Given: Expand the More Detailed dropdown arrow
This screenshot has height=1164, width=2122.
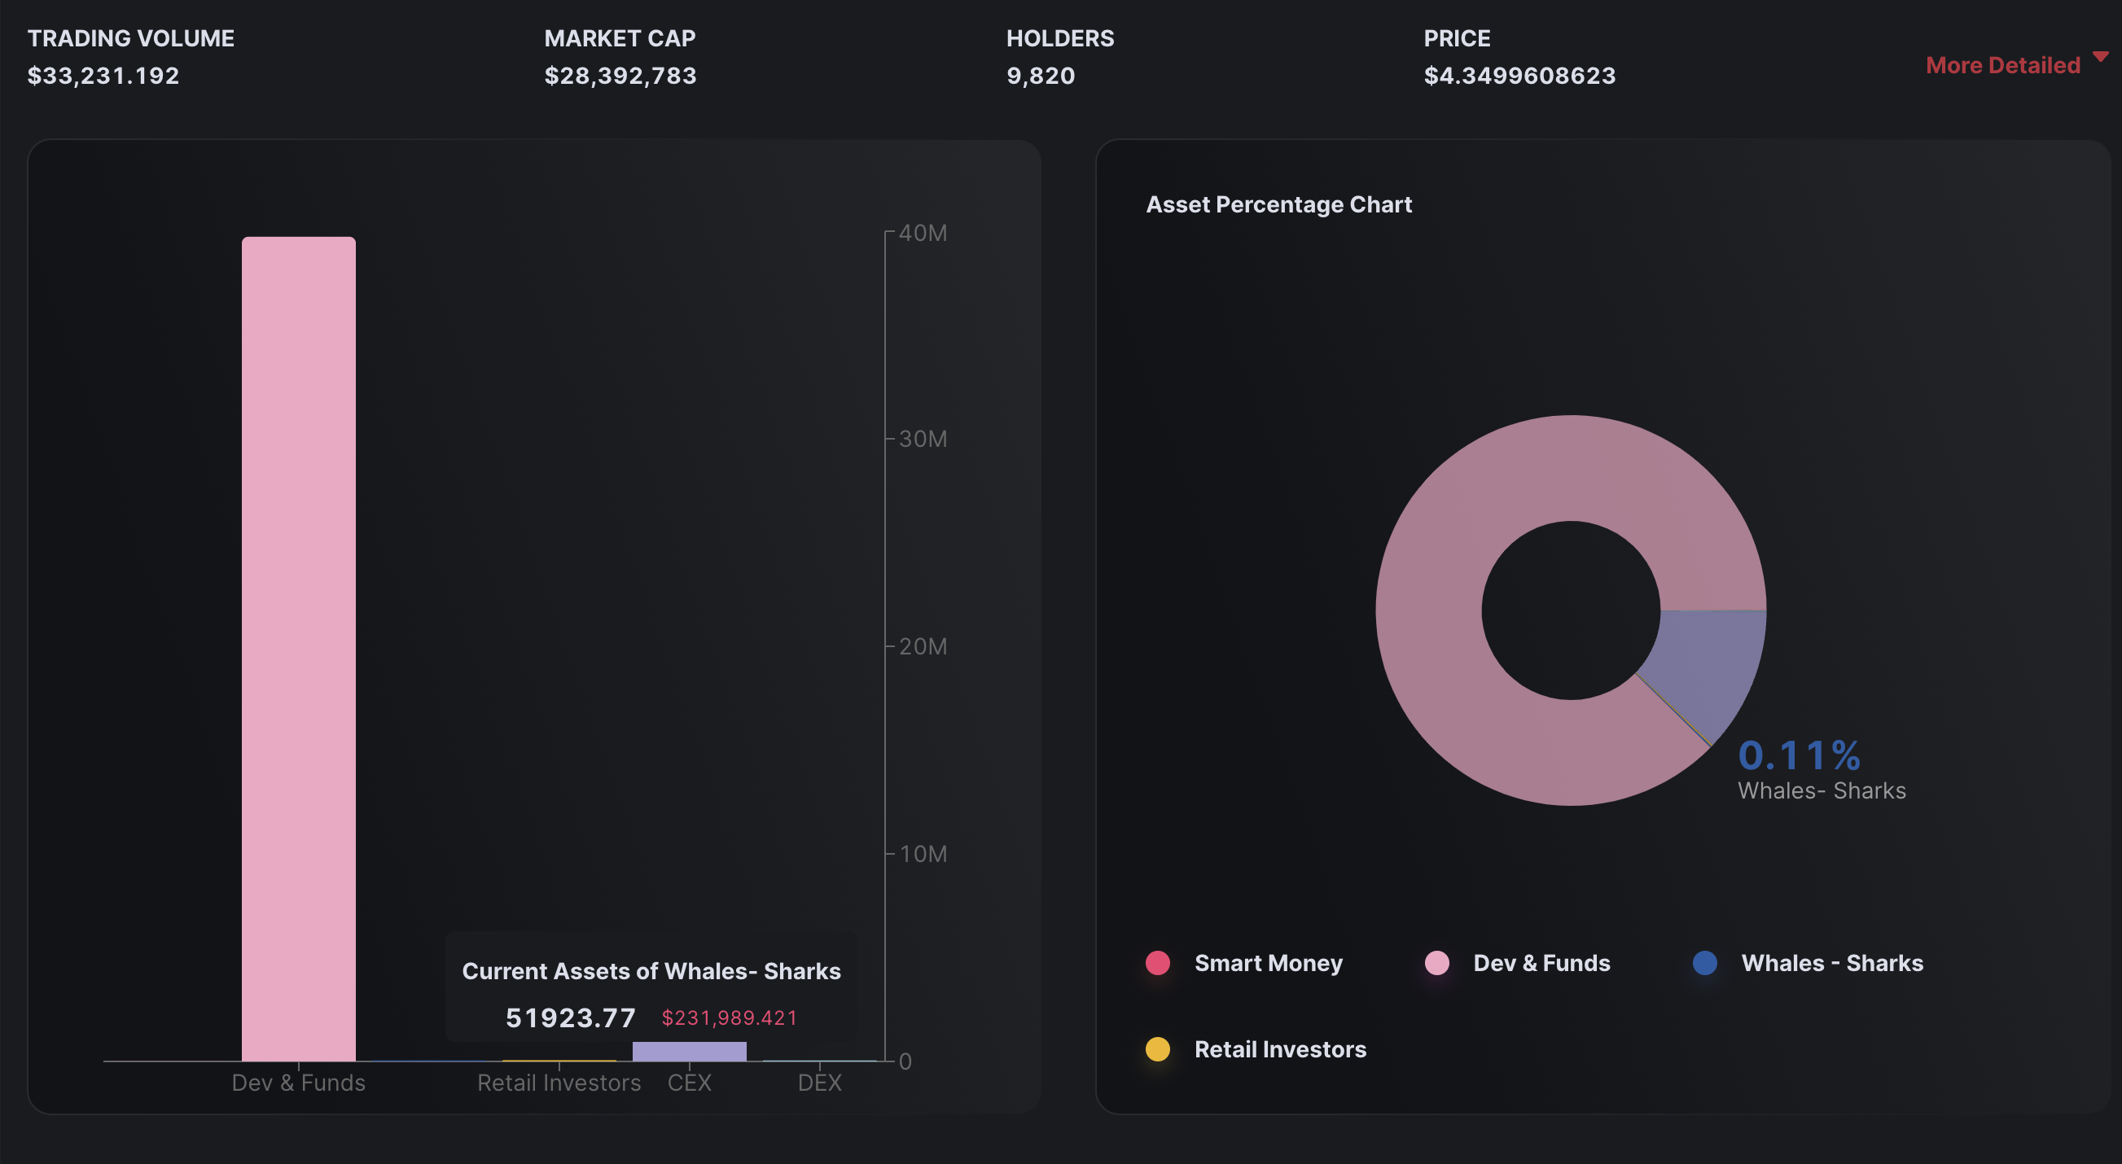Looking at the screenshot, I should pyautogui.click(x=2100, y=57).
